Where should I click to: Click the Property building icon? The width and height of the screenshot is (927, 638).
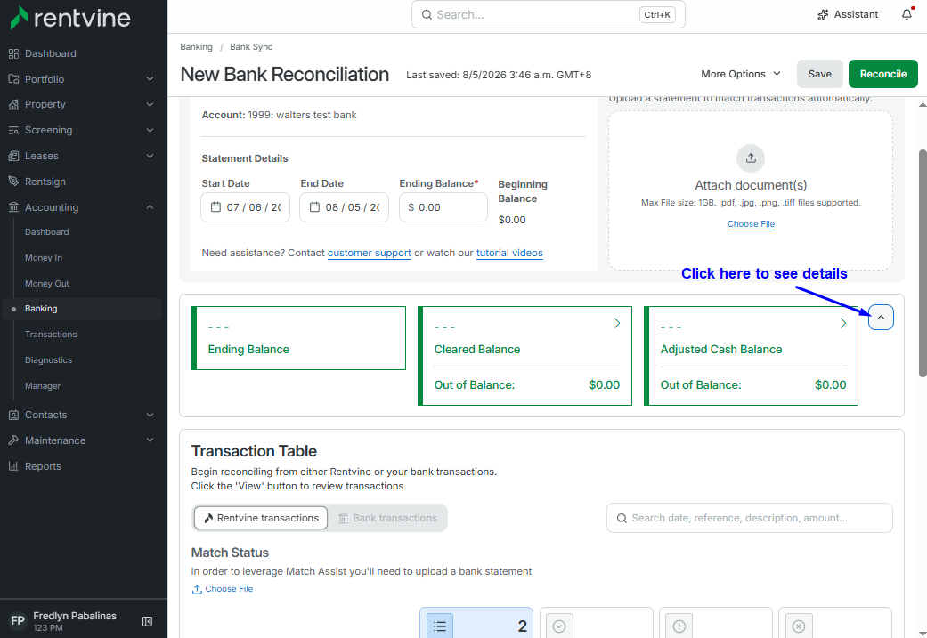[x=13, y=105]
